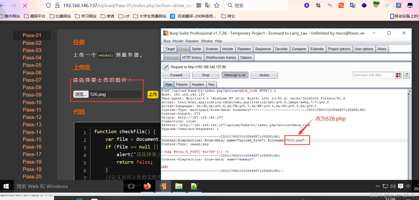419x200 pixels.
Task: Open the Project options tab
Action: (339, 49)
